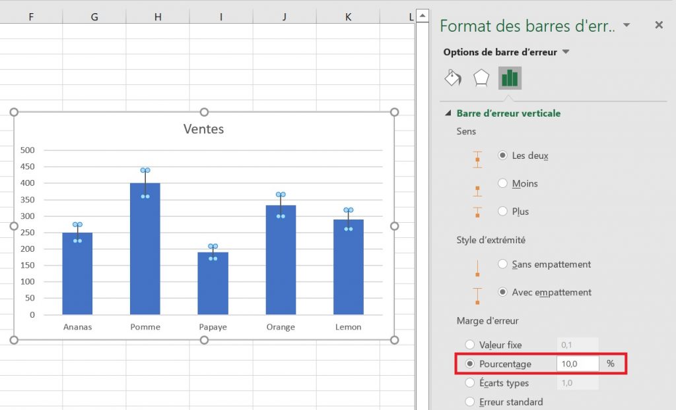The width and height of the screenshot is (676, 410).
Task: Select column G header
Action: [x=94, y=16]
